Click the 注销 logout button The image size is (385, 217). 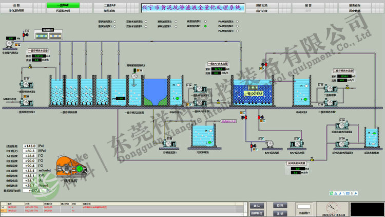coord(280,212)
